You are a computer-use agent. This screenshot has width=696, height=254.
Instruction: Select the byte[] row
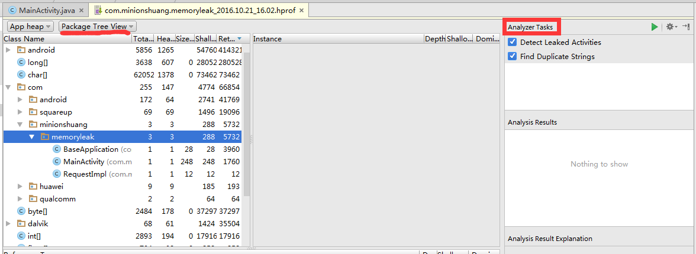(123, 211)
